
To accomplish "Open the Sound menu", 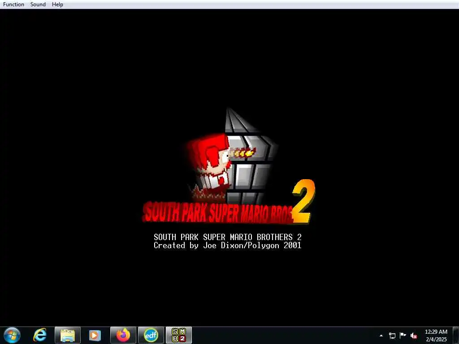I will coord(38,4).
